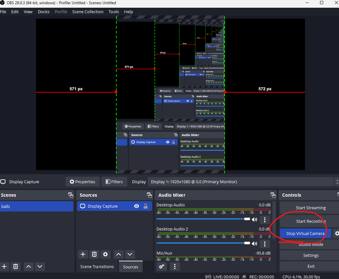Open Desktop Audio three-dot options menu
Image resolution: width=339 pixels, height=279 pixels.
[x=265, y=220]
